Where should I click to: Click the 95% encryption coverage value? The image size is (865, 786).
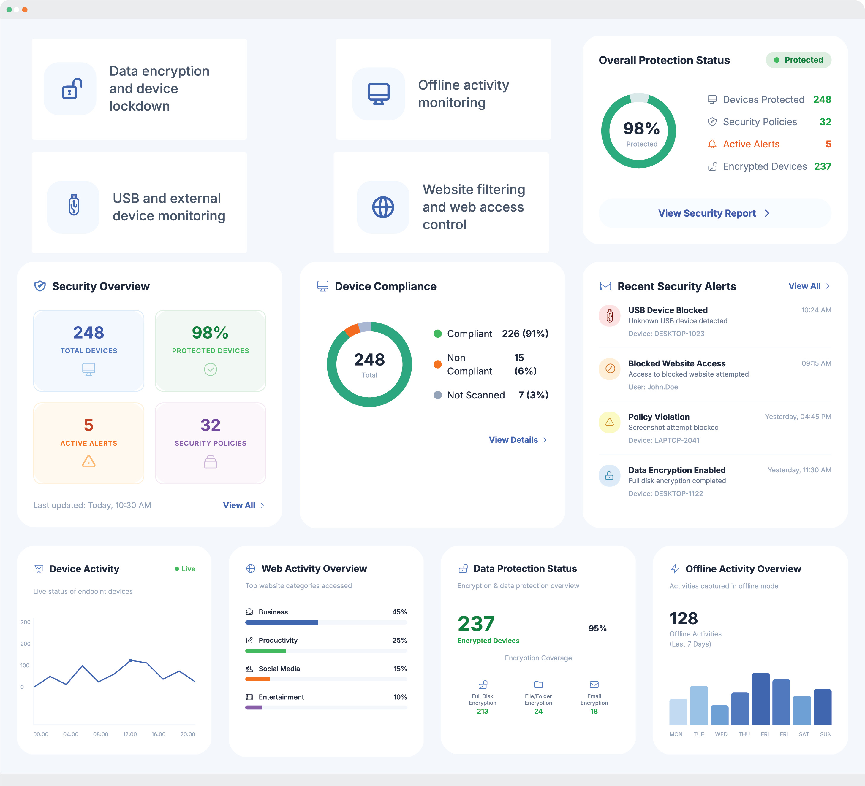pyautogui.click(x=597, y=628)
